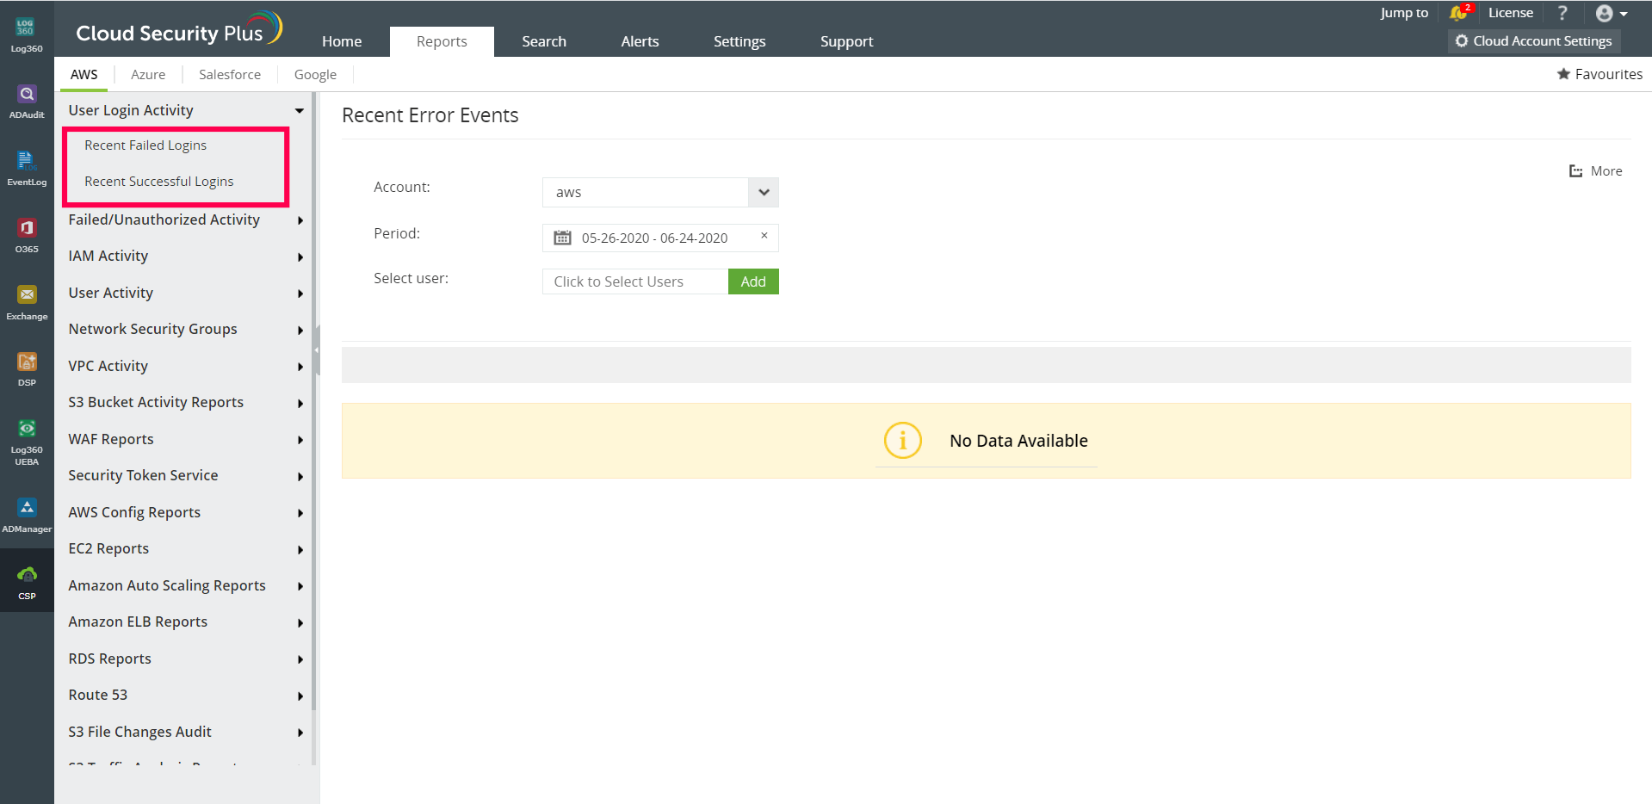The width and height of the screenshot is (1652, 804).
Task: Click the Select Users input field
Action: pos(635,281)
